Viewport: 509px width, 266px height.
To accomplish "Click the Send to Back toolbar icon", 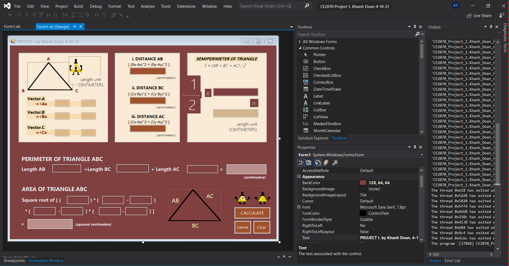I will click(x=121, y=15).
